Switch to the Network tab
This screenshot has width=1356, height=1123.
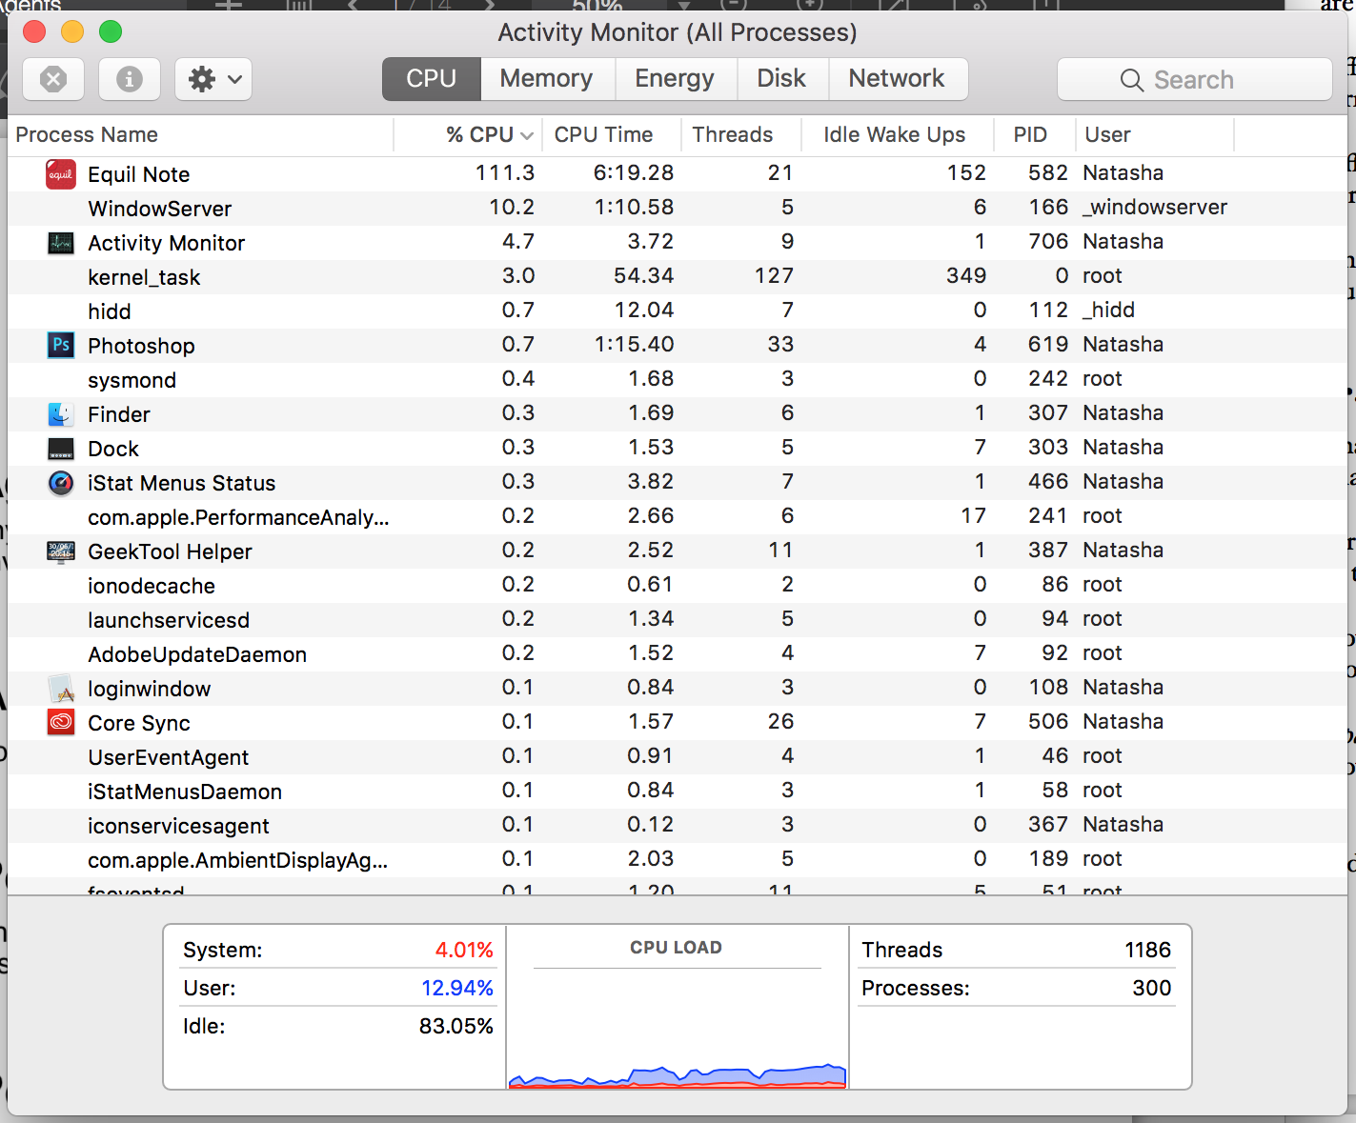click(897, 78)
